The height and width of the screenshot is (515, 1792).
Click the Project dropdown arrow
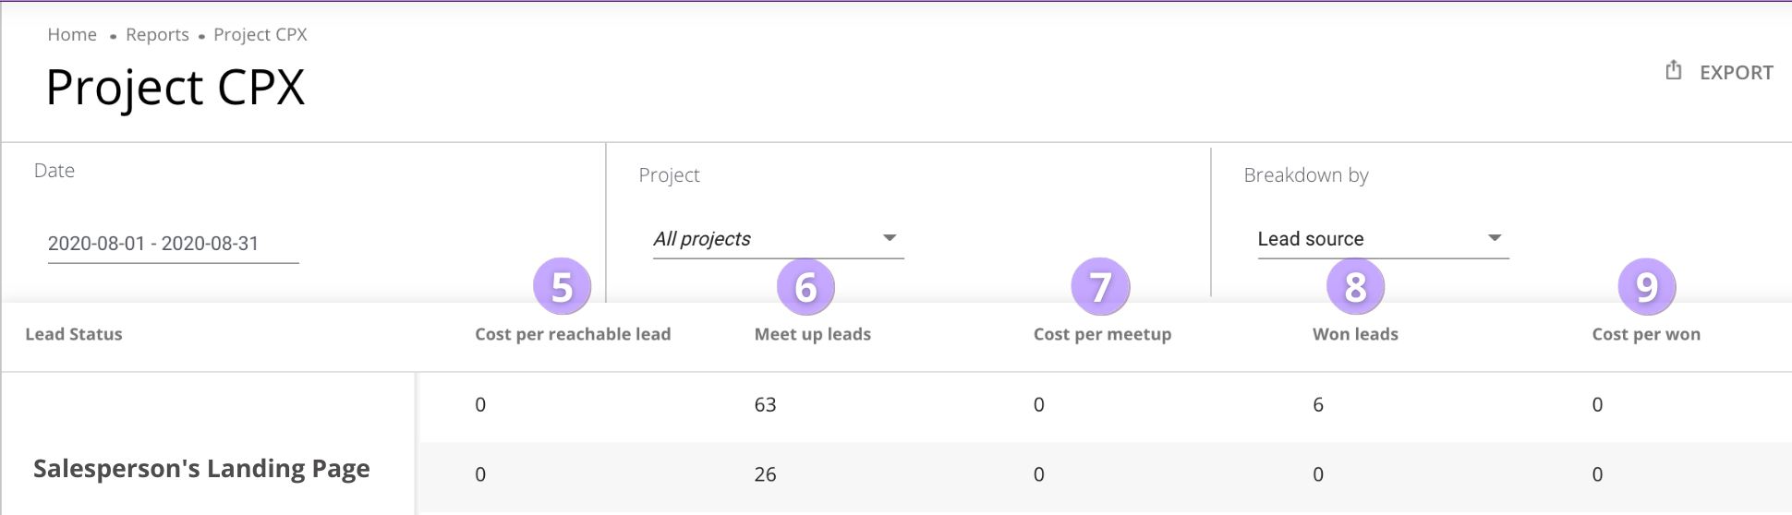click(x=890, y=238)
